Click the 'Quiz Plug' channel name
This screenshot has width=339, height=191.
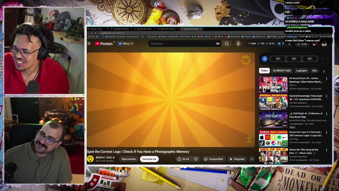click(x=294, y=139)
